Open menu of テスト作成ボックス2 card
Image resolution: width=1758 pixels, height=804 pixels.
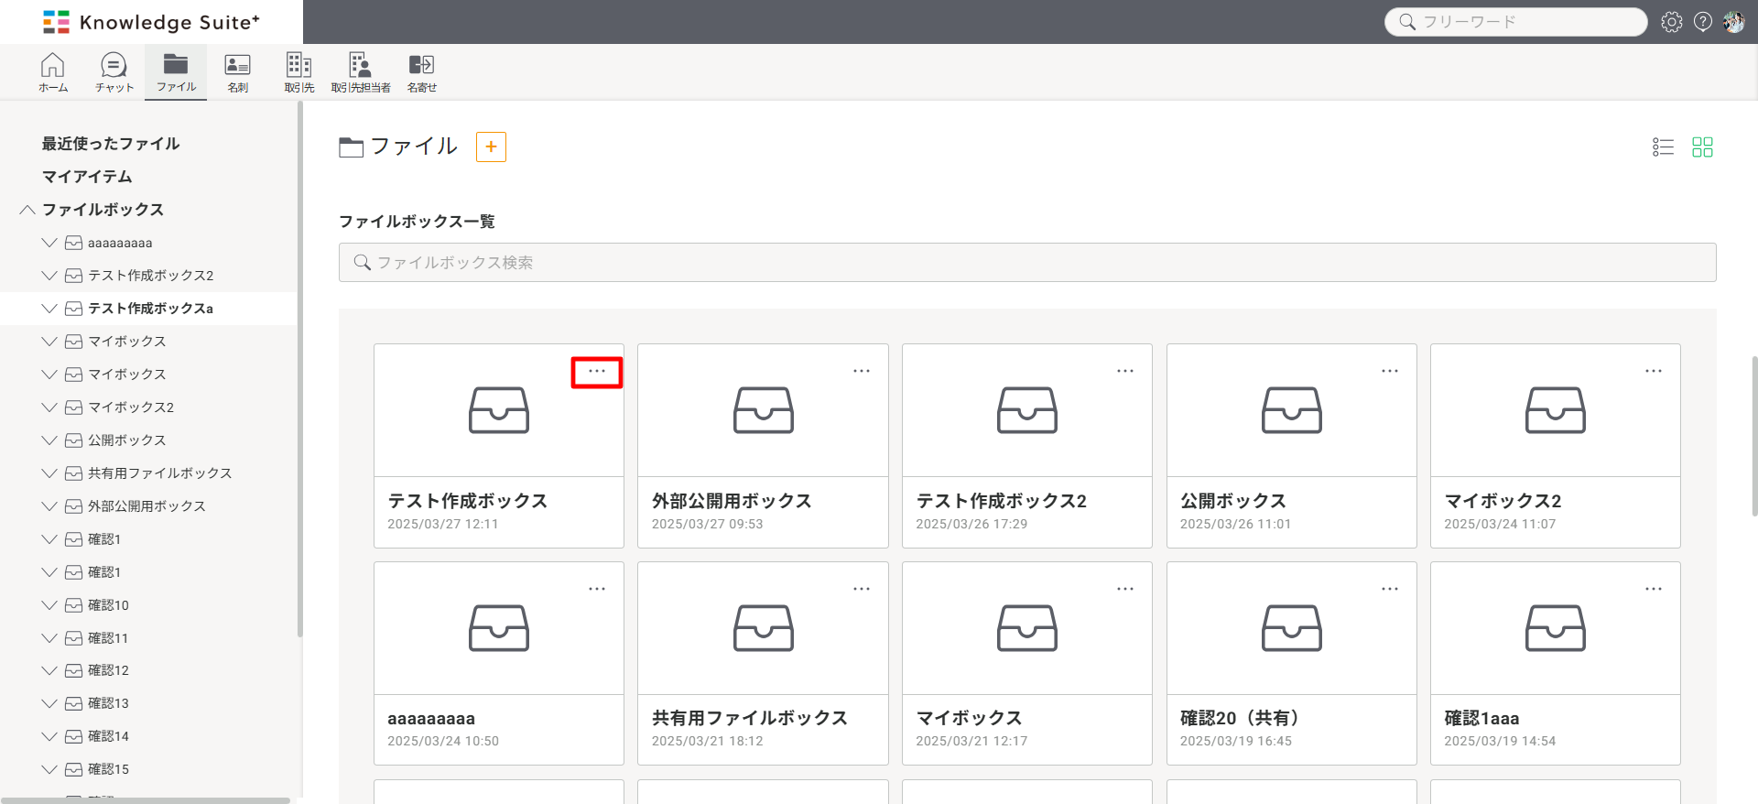point(1125,371)
